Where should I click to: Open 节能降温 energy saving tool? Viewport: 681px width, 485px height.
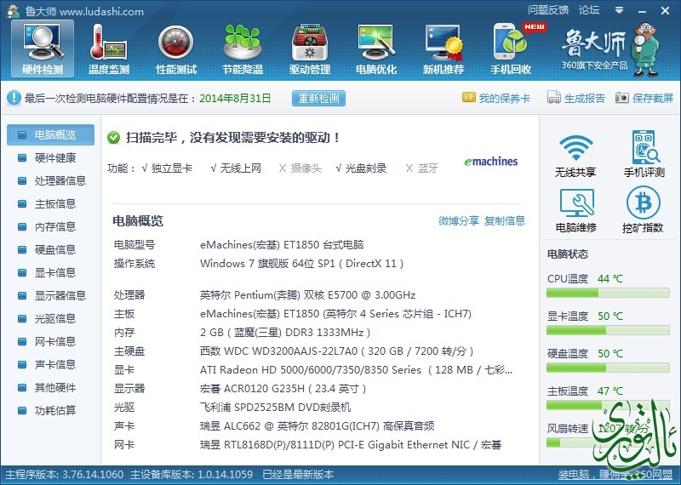[x=243, y=48]
